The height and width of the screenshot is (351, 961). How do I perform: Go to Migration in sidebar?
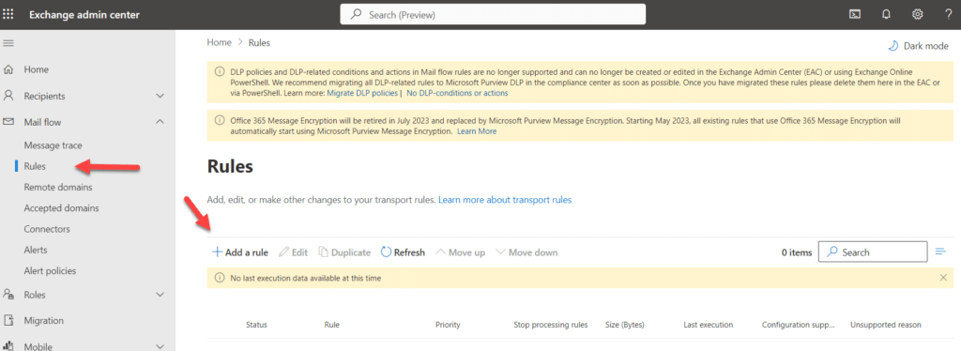[x=43, y=320]
